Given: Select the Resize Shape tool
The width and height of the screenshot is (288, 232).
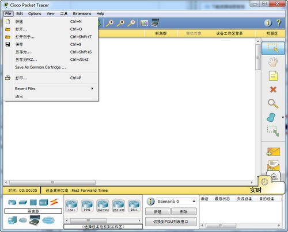Looking at the screenshot, I should point(273,131).
